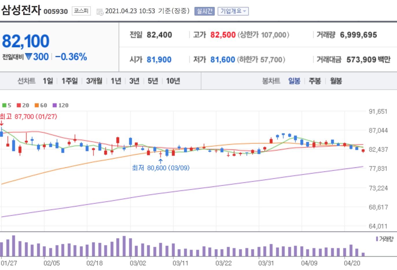Click the -0.36% change value
The height and width of the screenshot is (270, 397).
pos(71,57)
